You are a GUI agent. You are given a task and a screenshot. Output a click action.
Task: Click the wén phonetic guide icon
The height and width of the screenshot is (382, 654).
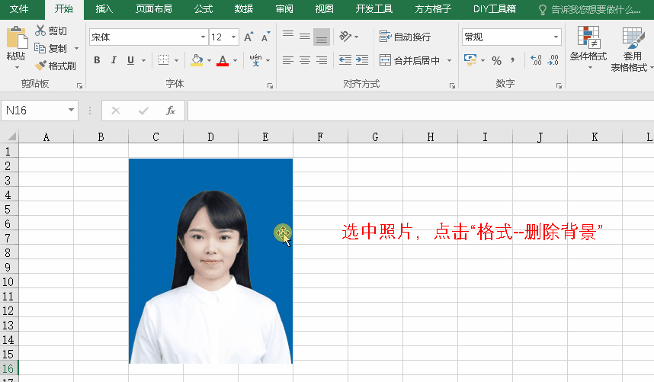(255, 60)
